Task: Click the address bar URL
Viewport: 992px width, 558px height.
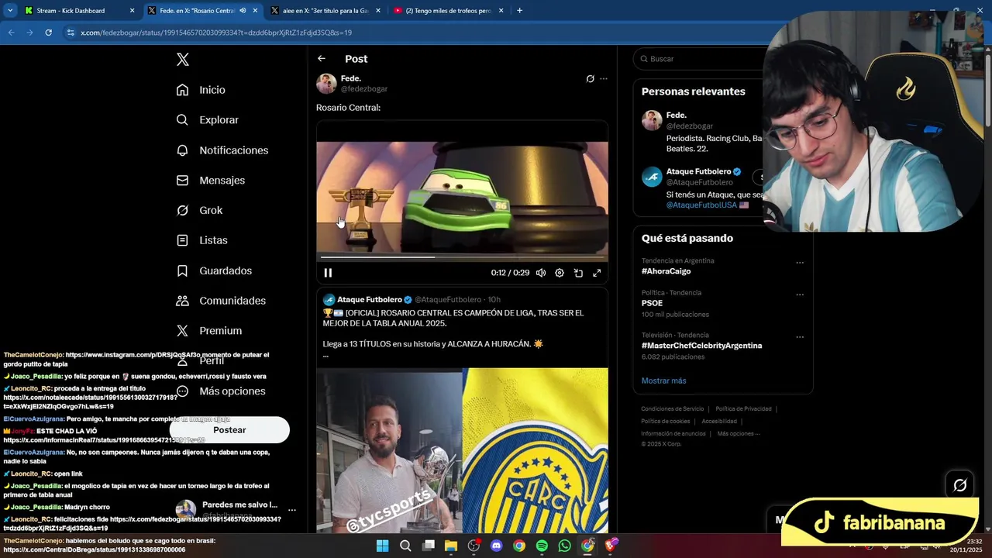Action: point(216,33)
